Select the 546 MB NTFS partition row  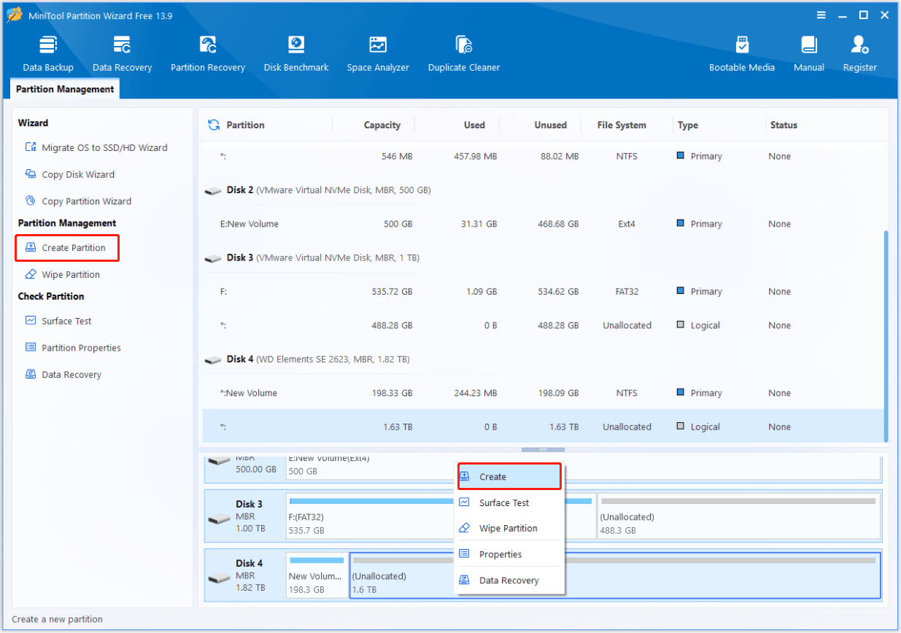tap(543, 156)
